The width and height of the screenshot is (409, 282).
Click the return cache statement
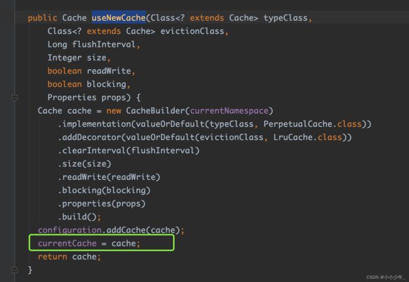69,257
